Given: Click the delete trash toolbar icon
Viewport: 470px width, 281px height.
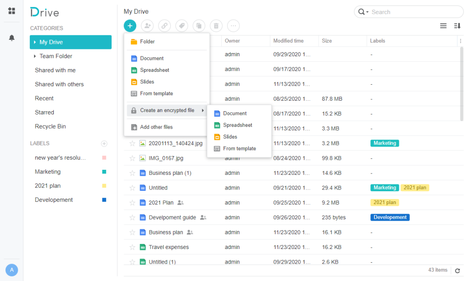Looking at the screenshot, I should coord(216,26).
